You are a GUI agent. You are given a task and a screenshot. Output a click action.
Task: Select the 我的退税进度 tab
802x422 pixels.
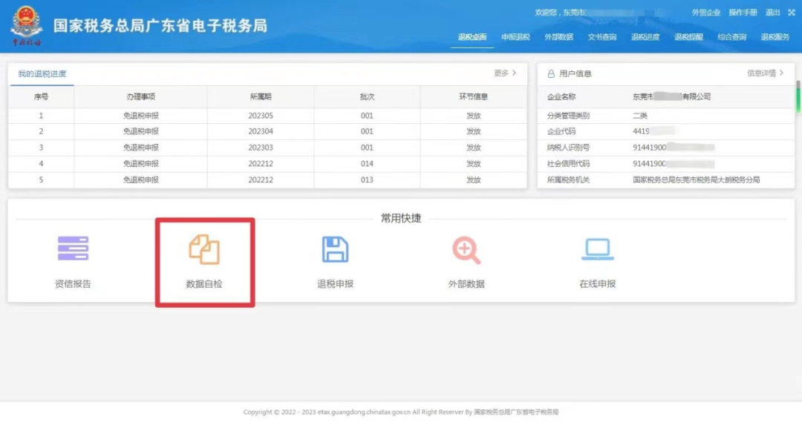(x=42, y=74)
